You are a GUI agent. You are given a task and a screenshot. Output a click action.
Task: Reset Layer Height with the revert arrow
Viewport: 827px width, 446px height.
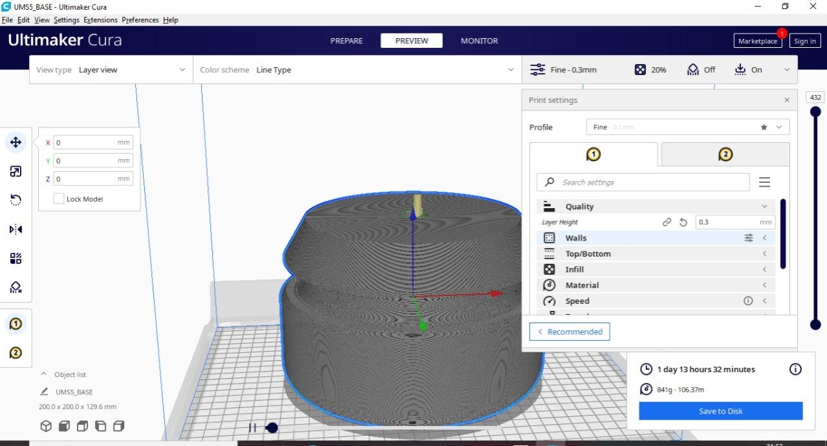[683, 222]
